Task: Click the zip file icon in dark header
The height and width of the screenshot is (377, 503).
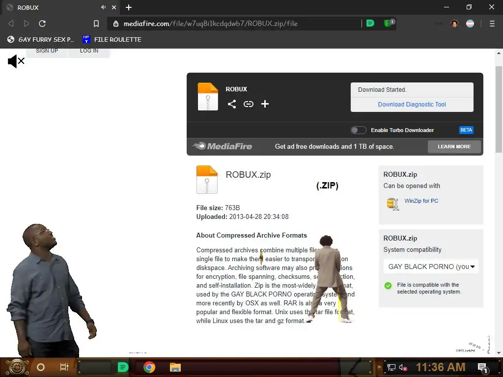Action: 208,97
